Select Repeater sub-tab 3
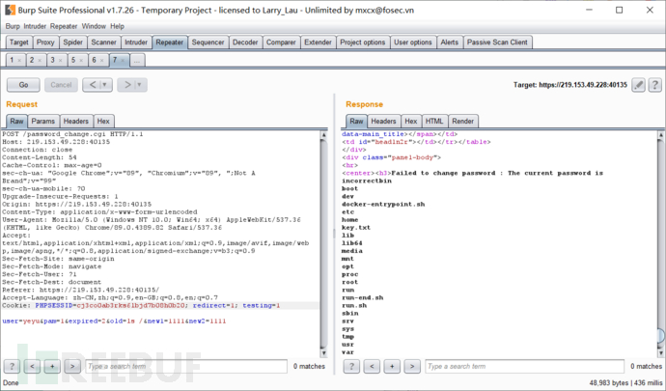This screenshot has width=666, height=391. pyautogui.click(x=53, y=61)
